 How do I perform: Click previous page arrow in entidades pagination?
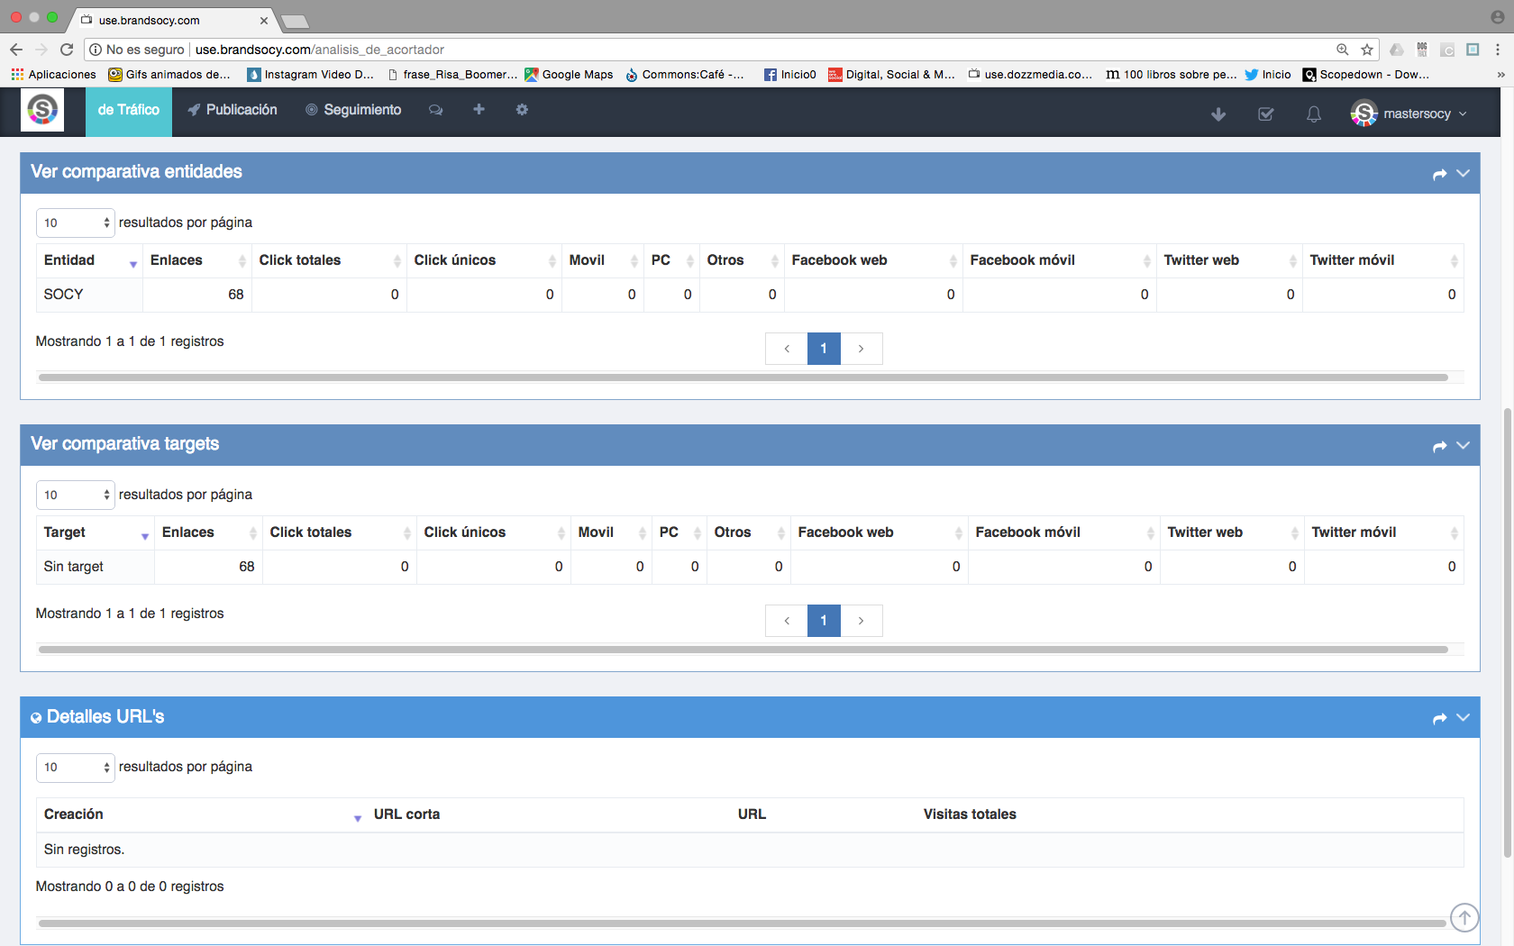tap(787, 349)
